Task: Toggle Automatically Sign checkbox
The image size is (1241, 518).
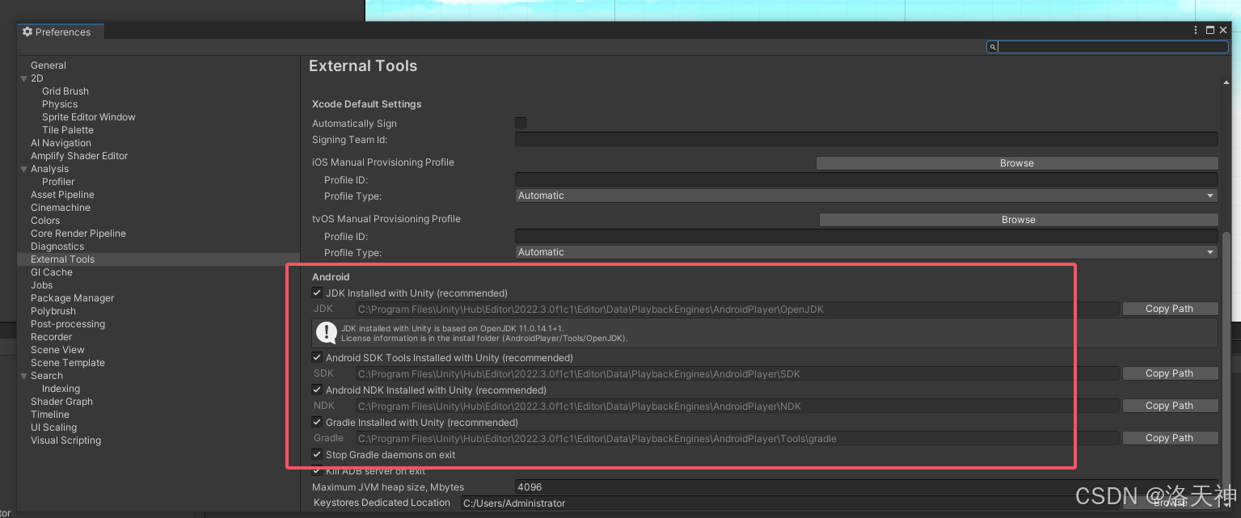Action: (521, 123)
